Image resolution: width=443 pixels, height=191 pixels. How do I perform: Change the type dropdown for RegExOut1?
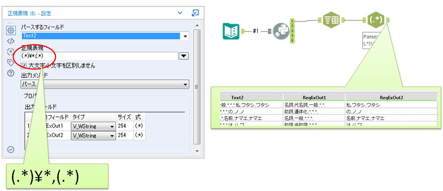(x=112, y=126)
